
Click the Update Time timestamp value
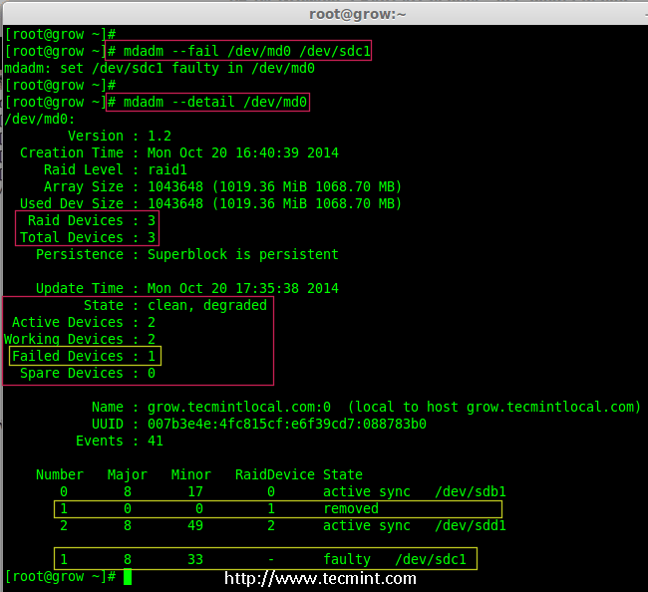pos(243,288)
